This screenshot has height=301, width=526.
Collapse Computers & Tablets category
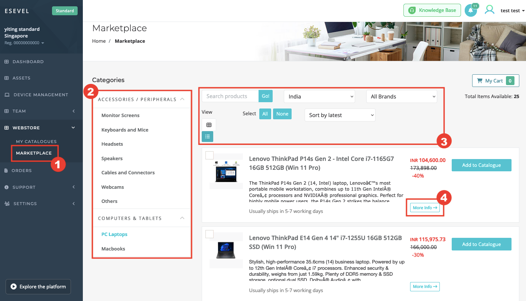tap(182, 218)
